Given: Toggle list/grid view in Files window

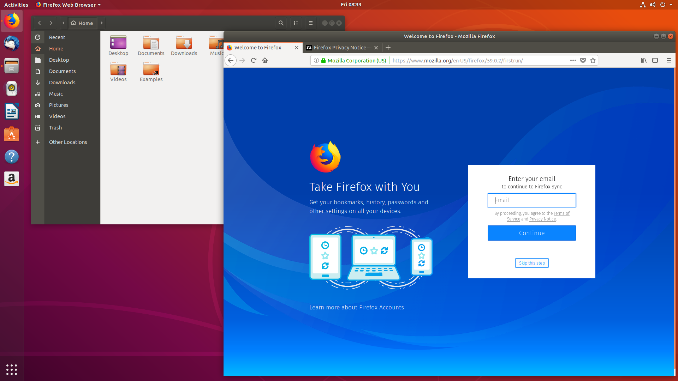Looking at the screenshot, I should click(x=296, y=23).
